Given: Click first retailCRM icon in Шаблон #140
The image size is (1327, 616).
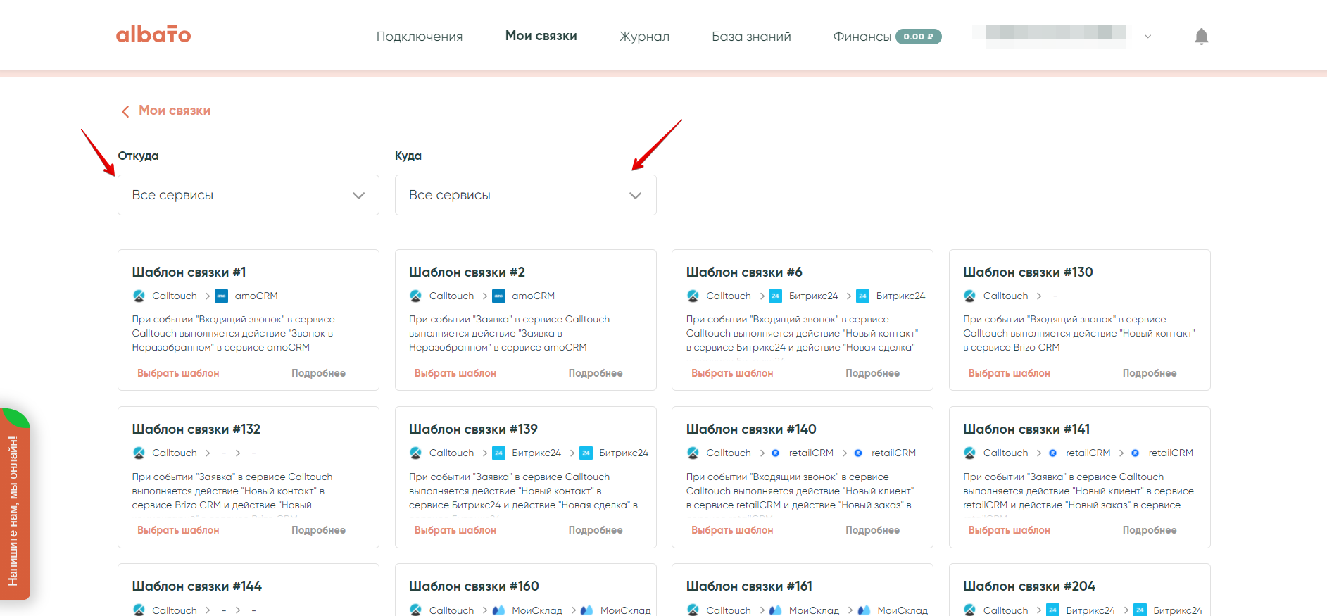Looking at the screenshot, I should click(x=775, y=453).
